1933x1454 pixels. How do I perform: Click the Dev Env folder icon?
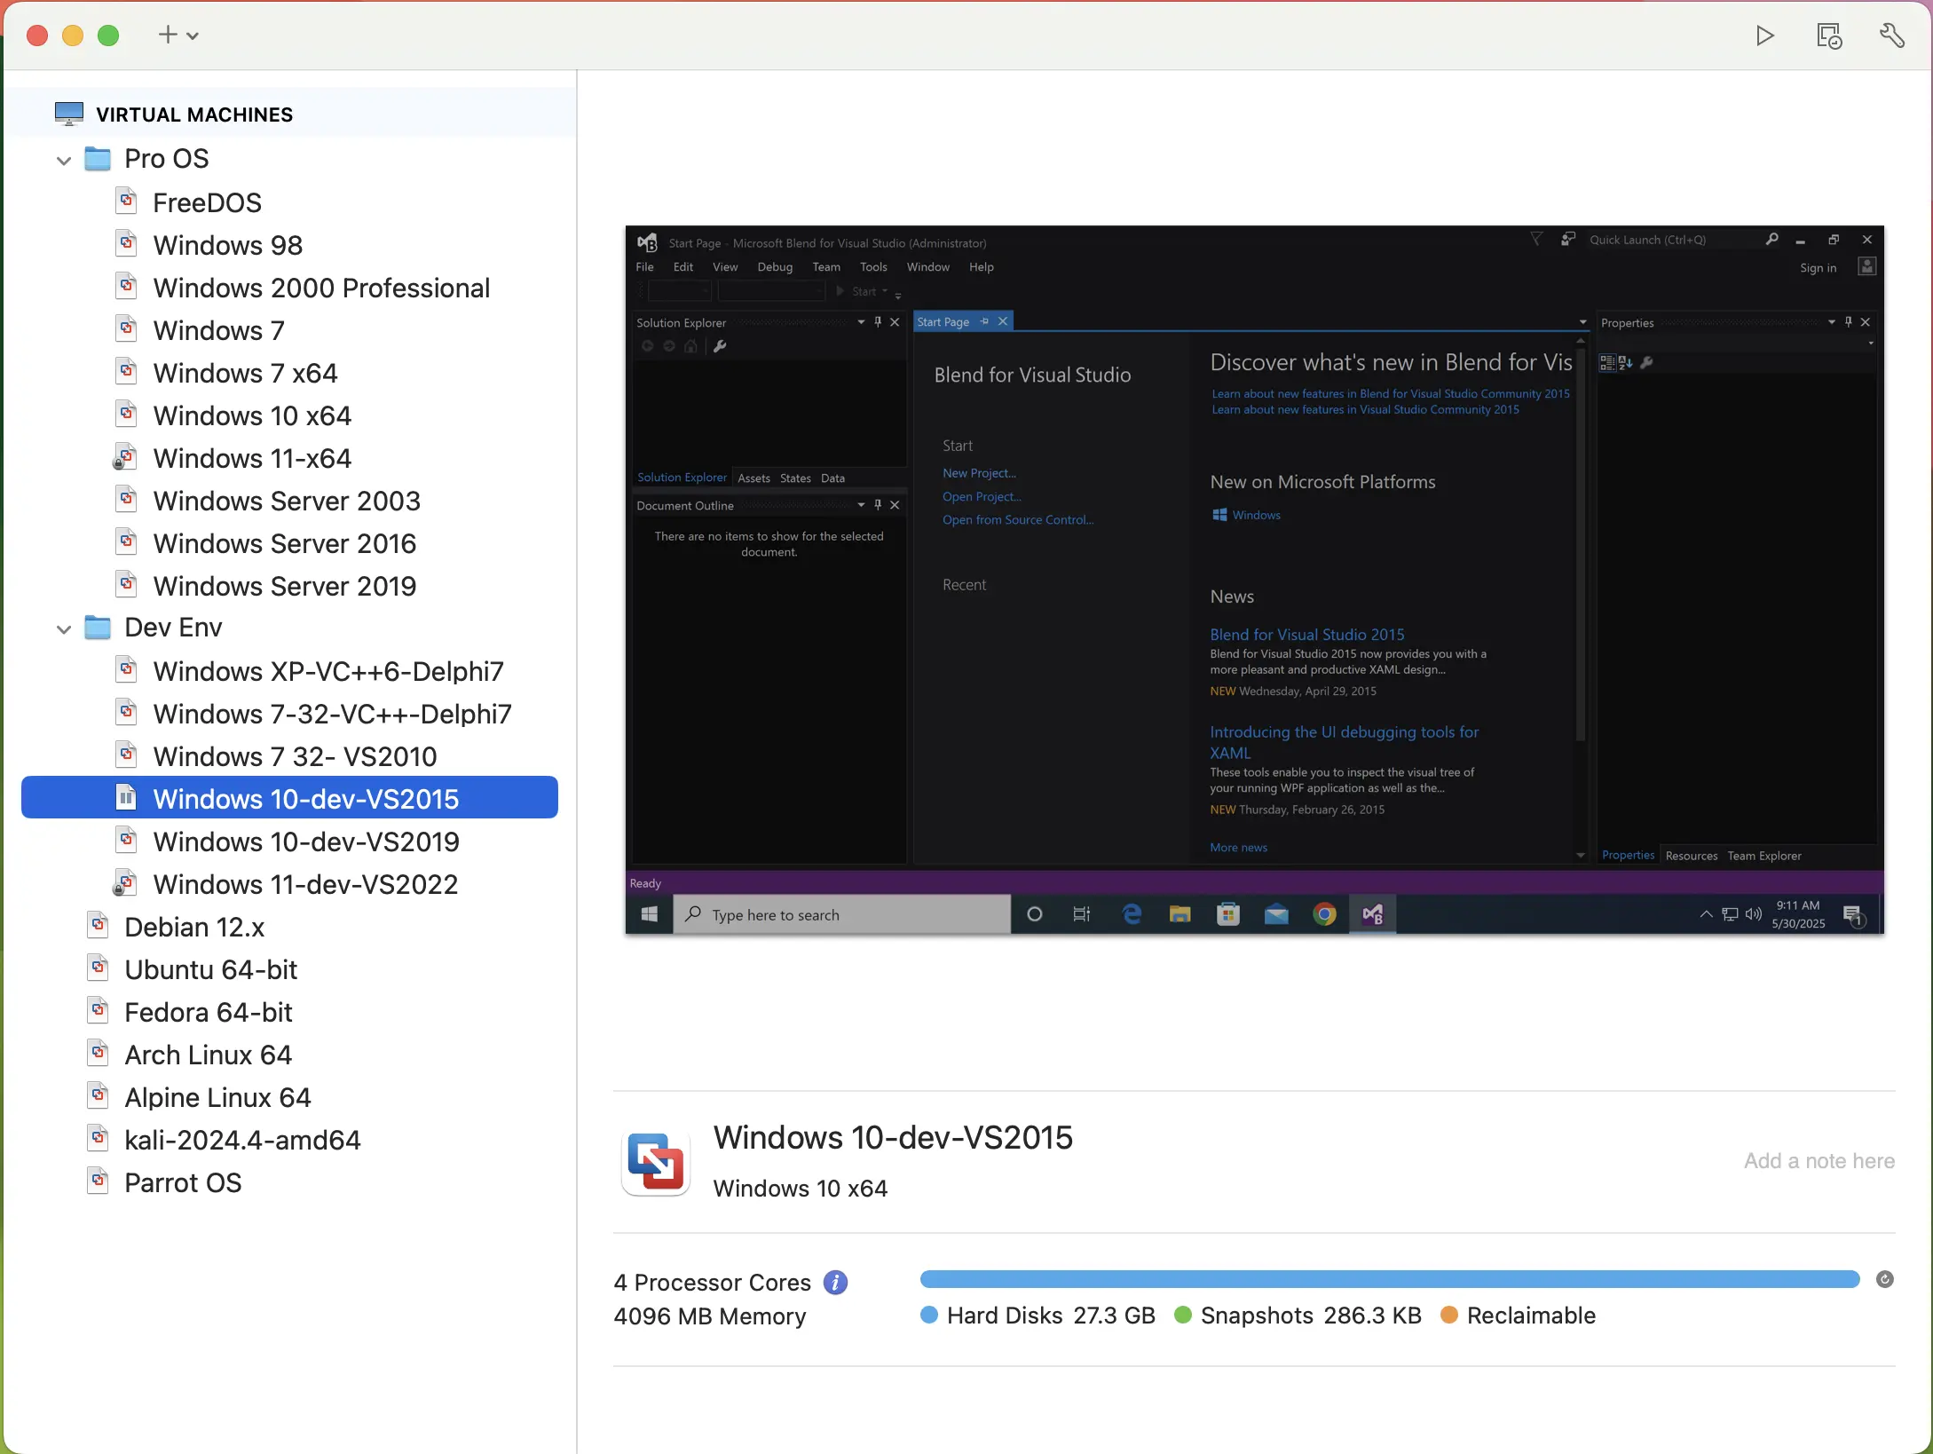[98, 628]
